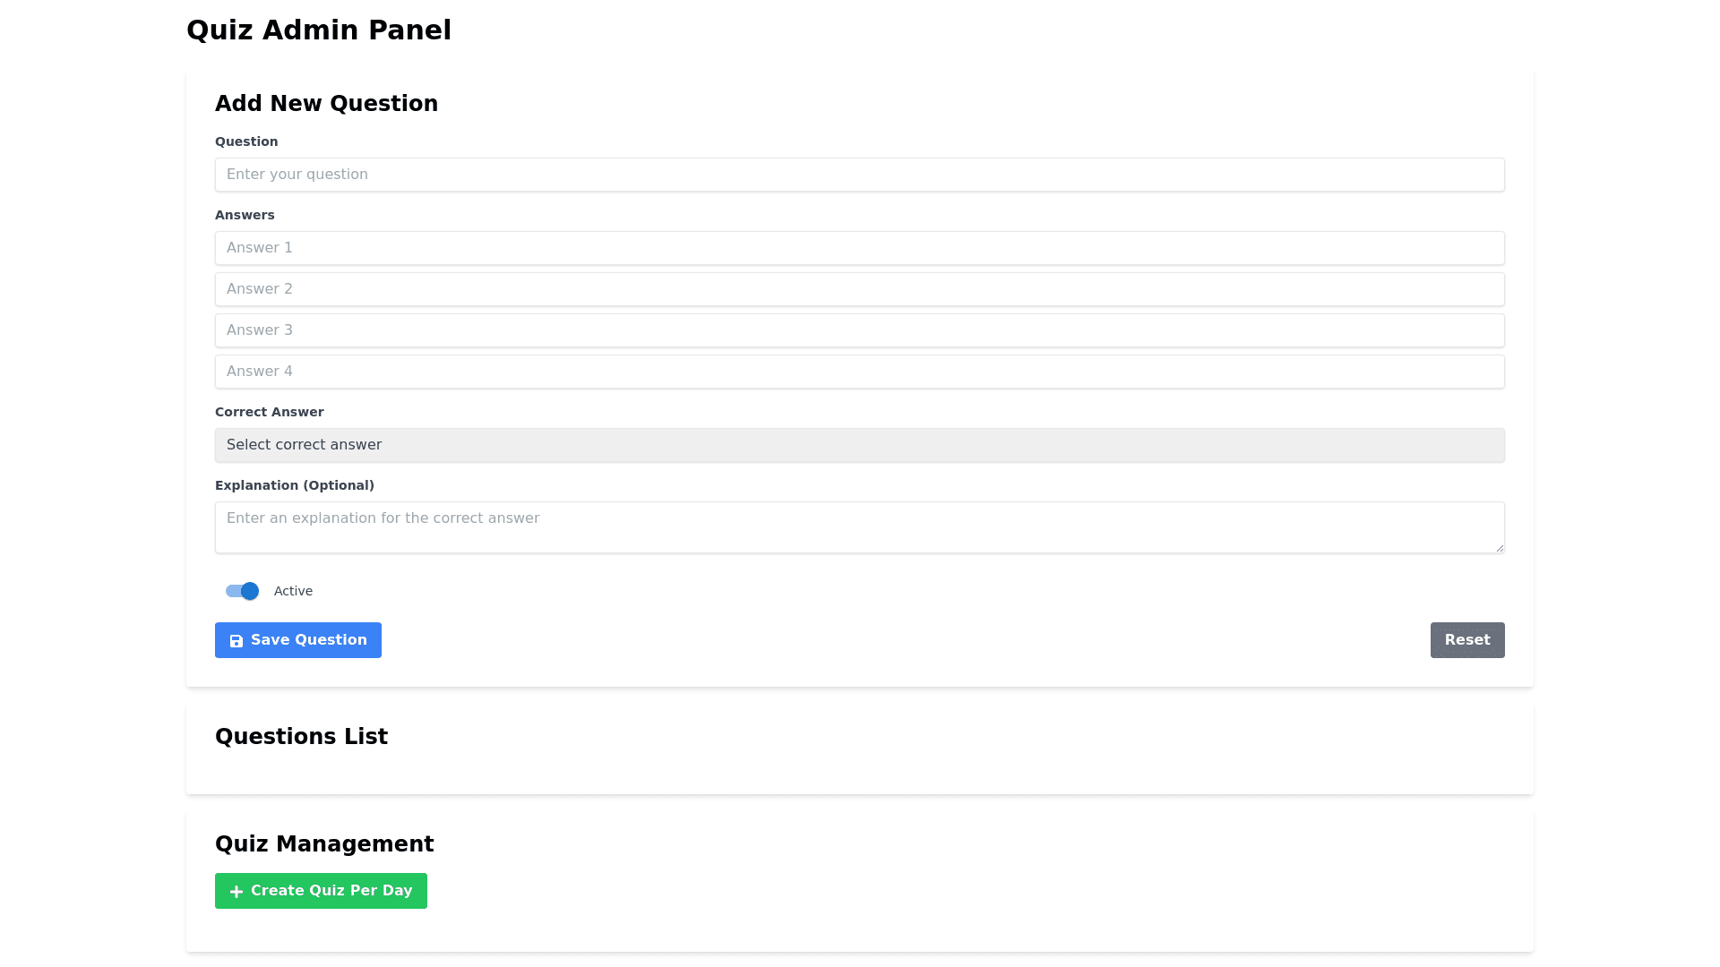Screen dimensions: 1720x967
Task: Click the plus icon on Create Quiz Per Day
Action: (236, 891)
